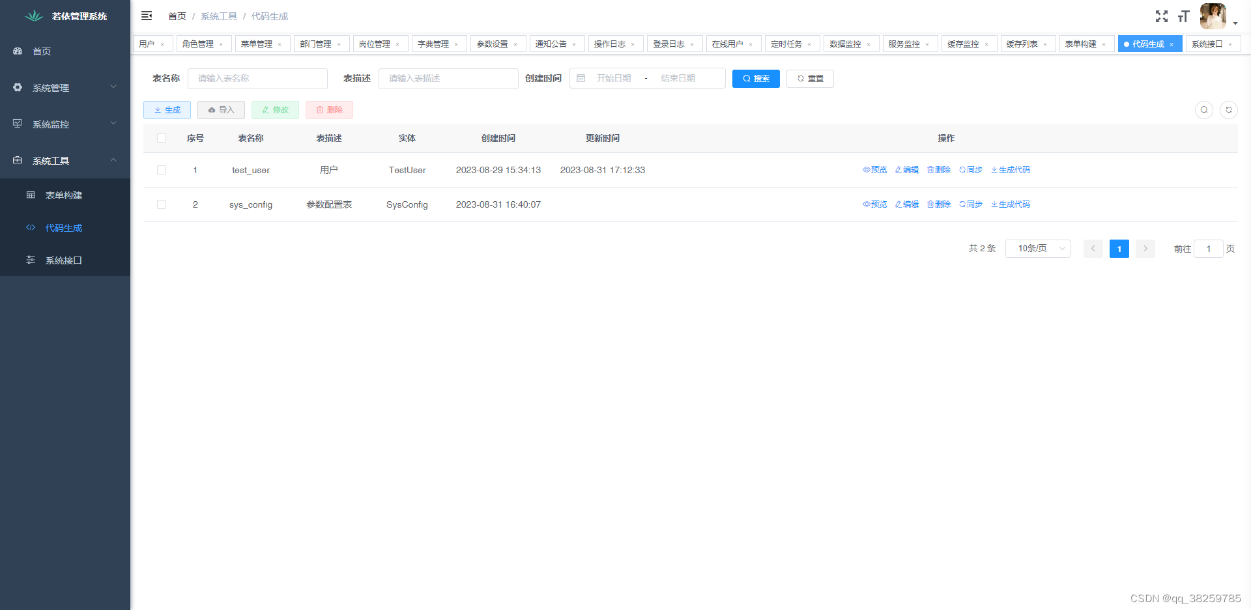Image resolution: width=1251 pixels, height=610 pixels.
Task: Select the 代码生成 sidebar icon
Action: click(x=30, y=228)
